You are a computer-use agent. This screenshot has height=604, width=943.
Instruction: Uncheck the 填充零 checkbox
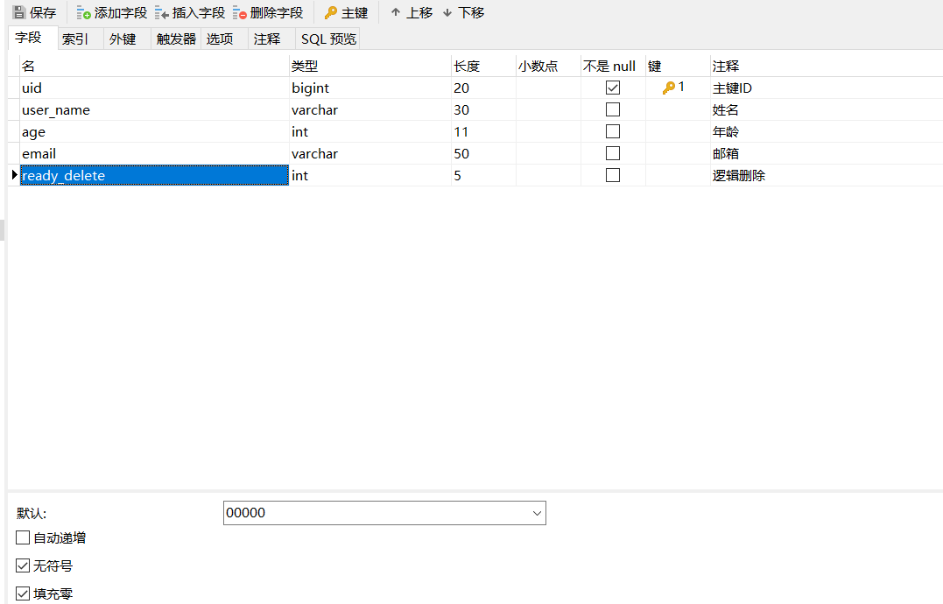click(23, 593)
